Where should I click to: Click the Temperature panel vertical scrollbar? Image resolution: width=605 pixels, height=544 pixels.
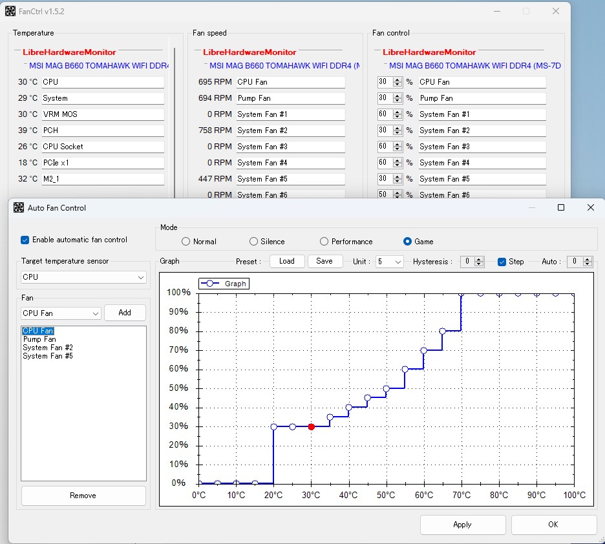point(175,123)
